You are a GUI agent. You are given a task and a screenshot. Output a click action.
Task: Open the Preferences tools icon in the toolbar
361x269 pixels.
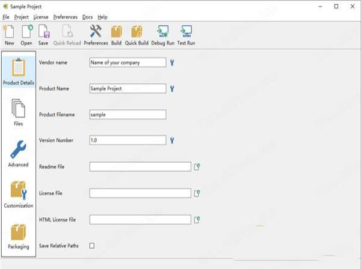(96, 35)
